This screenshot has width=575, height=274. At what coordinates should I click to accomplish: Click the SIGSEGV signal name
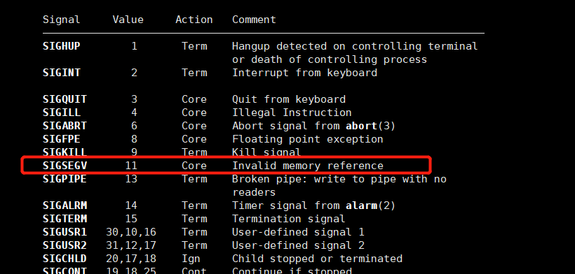65,166
